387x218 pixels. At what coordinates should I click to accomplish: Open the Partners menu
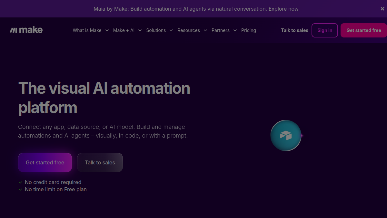tap(221, 30)
